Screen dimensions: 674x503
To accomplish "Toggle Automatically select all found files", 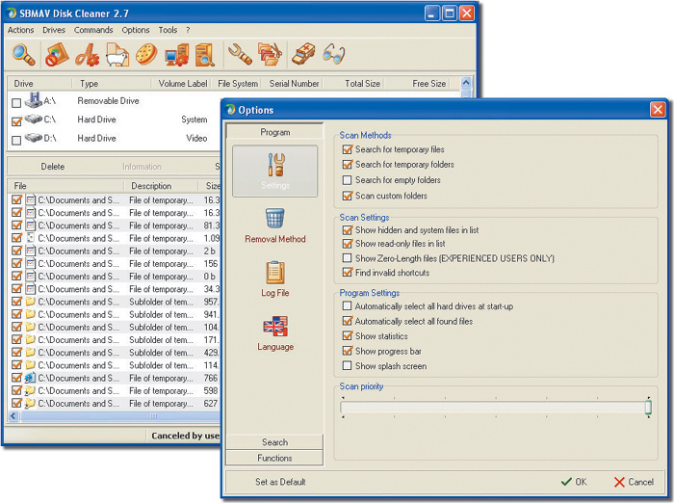I will click(348, 321).
